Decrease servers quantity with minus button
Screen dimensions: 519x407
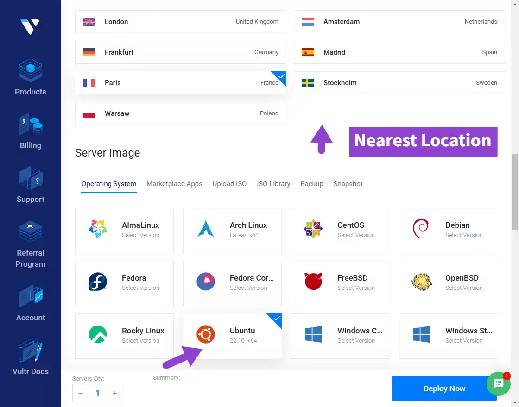pyautogui.click(x=81, y=393)
